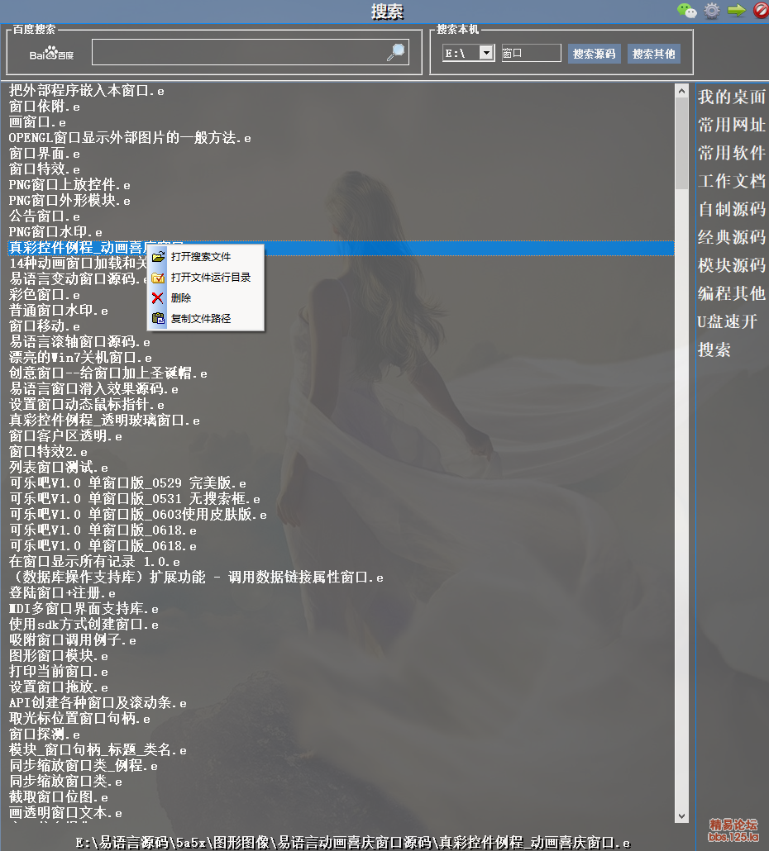Screen dimensions: 769x851
Task: Click the 搜索源码 button
Action: 594,54
